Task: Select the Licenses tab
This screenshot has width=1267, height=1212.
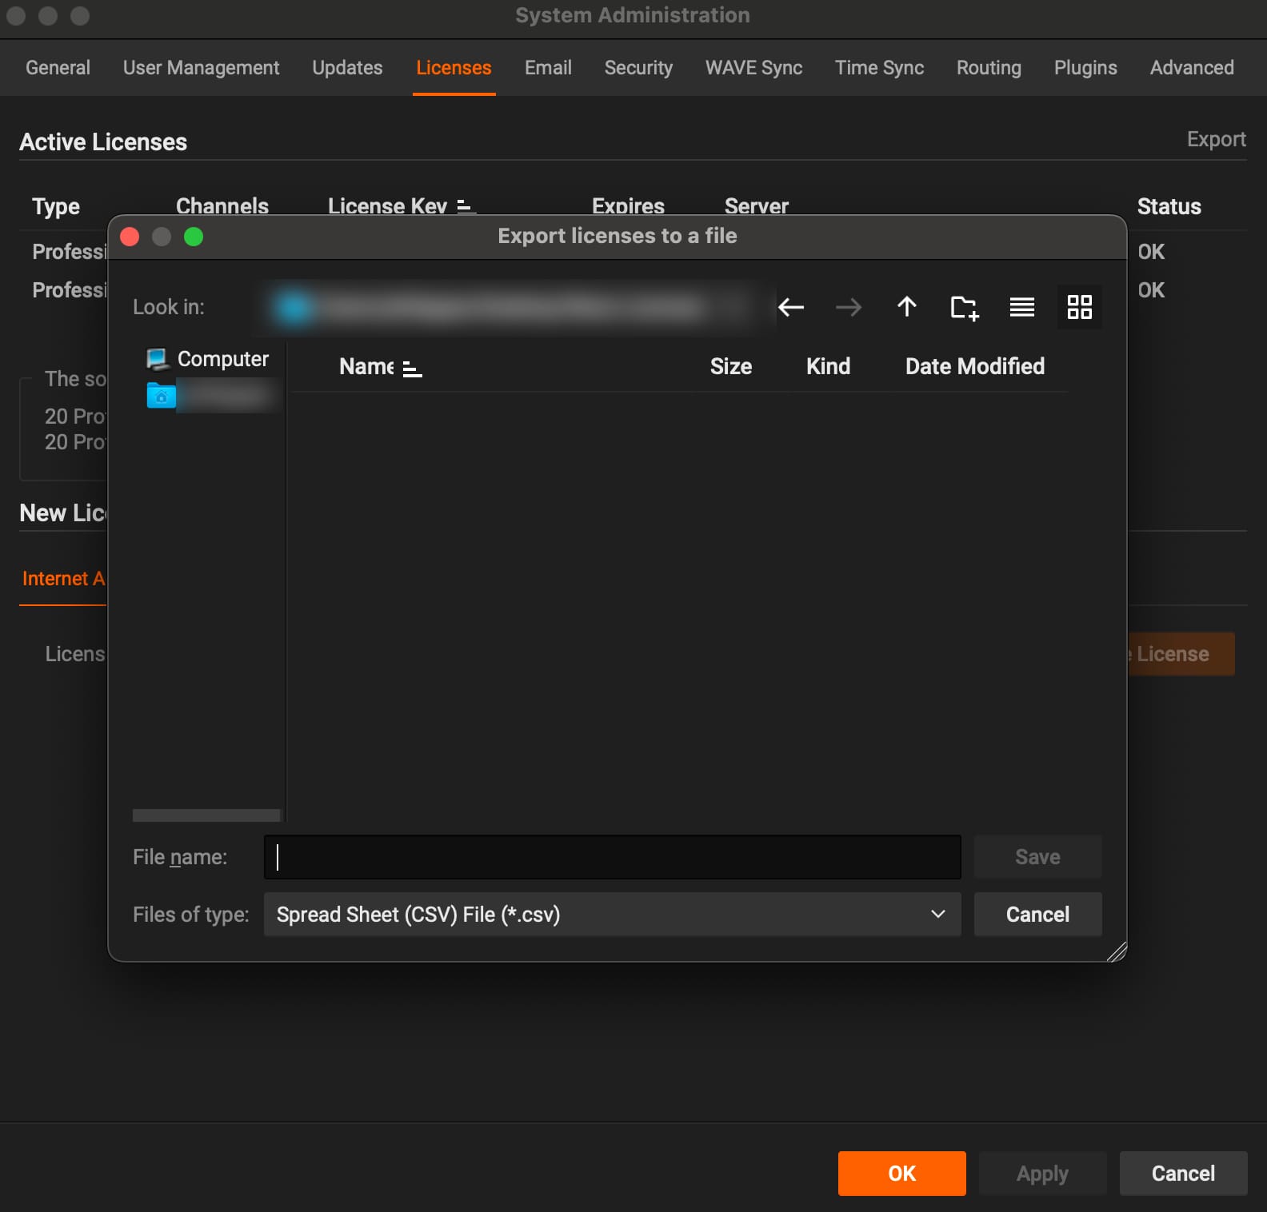Action: point(454,68)
